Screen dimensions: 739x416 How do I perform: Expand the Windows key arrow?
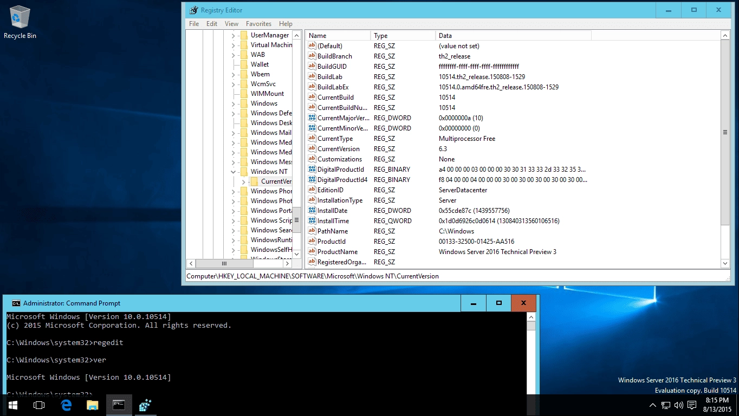[234, 103]
